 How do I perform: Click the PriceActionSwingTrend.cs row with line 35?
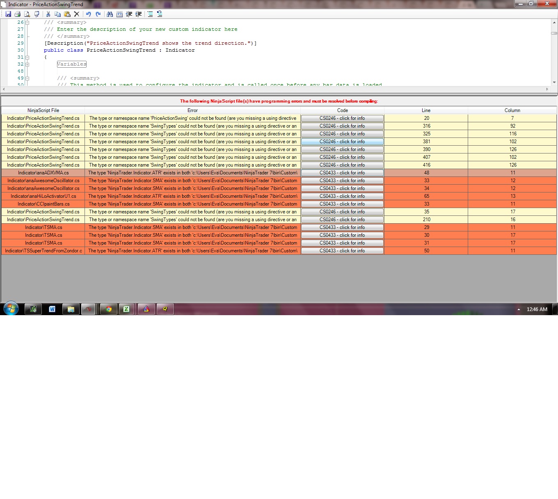(x=279, y=212)
